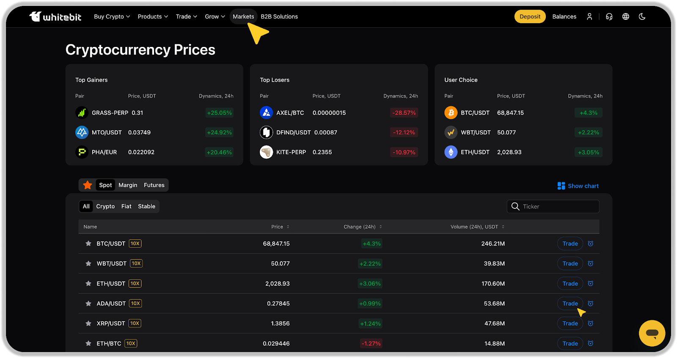This screenshot has height=358, width=677.
Task: Click Trade button for ETH/USDT
Action: coord(570,284)
